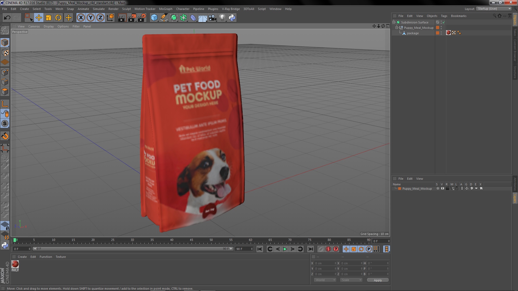The width and height of the screenshot is (518, 291).
Task: Play animation forward
Action: click(x=285, y=249)
